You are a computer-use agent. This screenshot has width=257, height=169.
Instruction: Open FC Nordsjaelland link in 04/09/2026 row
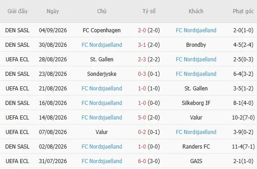pyautogui.click(x=196, y=30)
